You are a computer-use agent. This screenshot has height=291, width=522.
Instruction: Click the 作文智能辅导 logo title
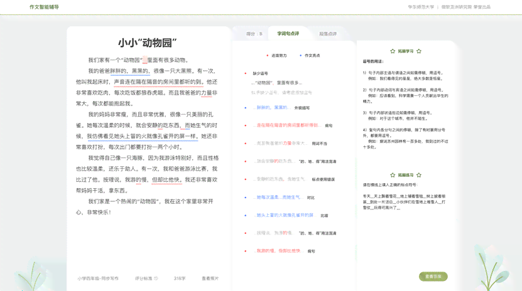pos(44,7)
